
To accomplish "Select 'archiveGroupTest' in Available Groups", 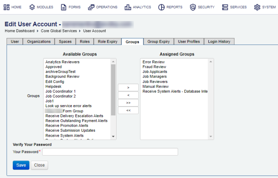I will tap(61, 72).
